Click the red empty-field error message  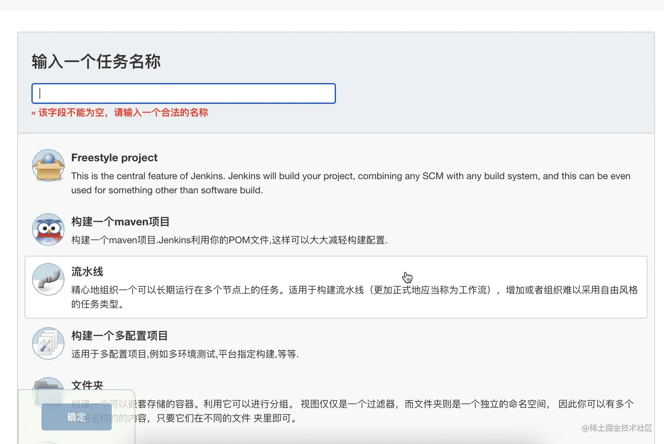click(x=119, y=113)
